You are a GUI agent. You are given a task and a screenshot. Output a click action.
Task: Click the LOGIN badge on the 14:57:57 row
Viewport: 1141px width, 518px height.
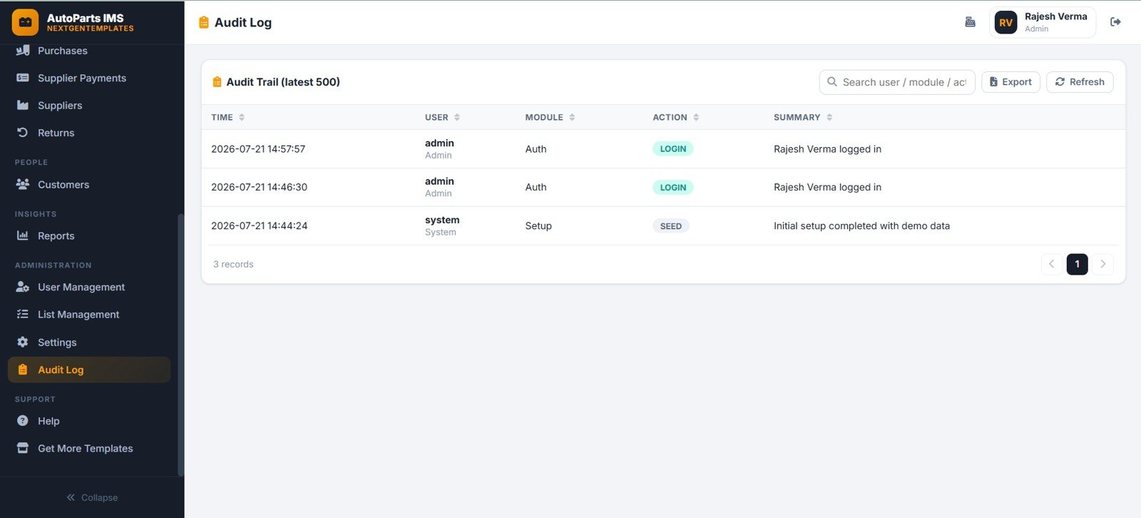pos(672,149)
